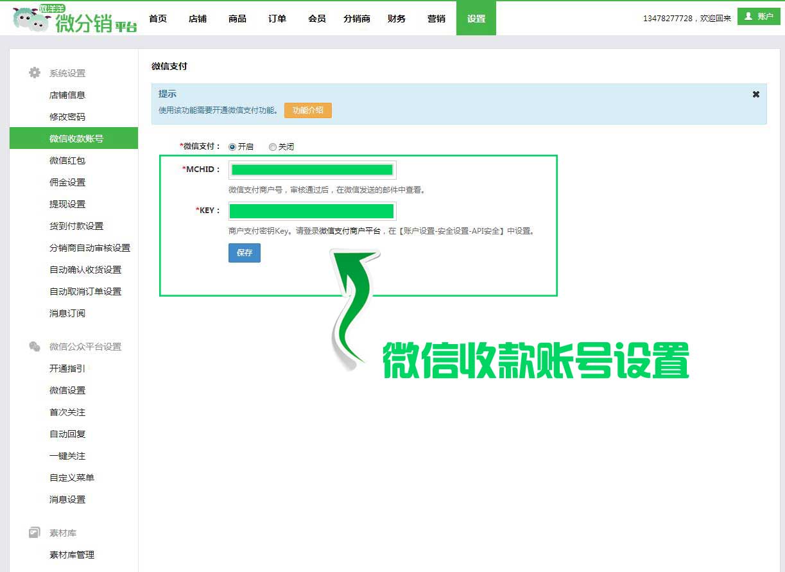Open the 商品 top menu
785x572 pixels.
237,19
